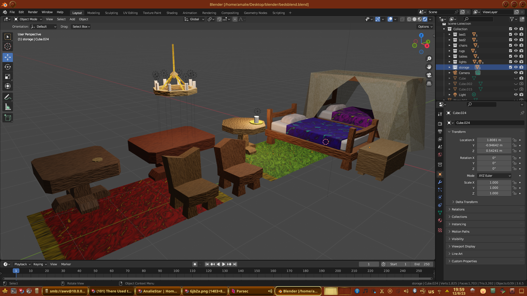Open the Object Mode dropdown
Screen dimensions: 527x296
pyautogui.click(x=28, y=19)
